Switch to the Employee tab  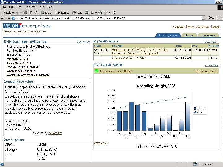pyautogui.click(x=208, y=35)
